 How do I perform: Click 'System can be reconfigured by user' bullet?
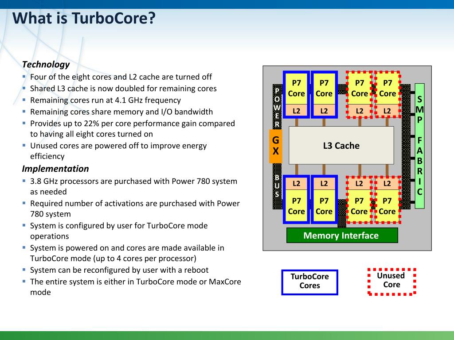point(119,270)
